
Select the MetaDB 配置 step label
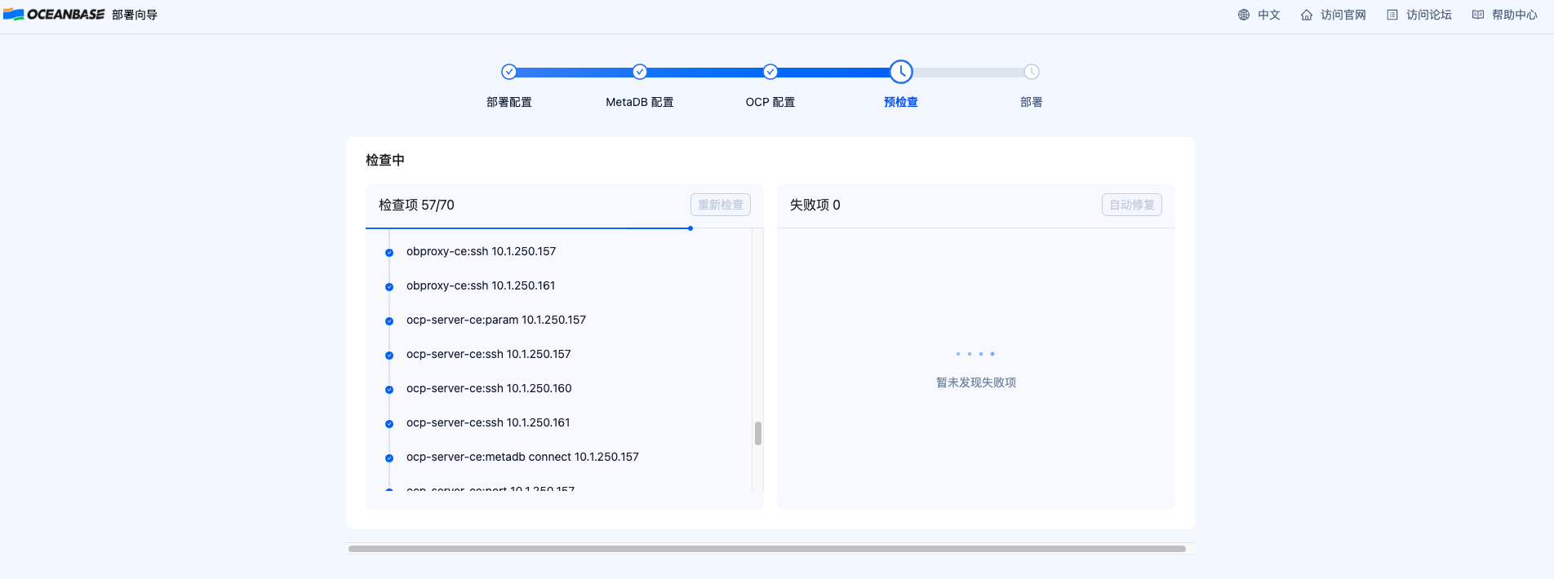pos(640,102)
